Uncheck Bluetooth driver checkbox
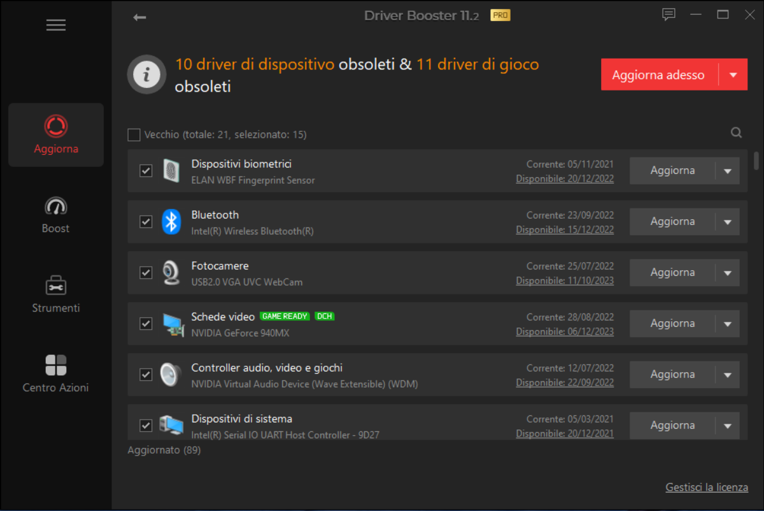This screenshot has width=764, height=511. point(146,222)
